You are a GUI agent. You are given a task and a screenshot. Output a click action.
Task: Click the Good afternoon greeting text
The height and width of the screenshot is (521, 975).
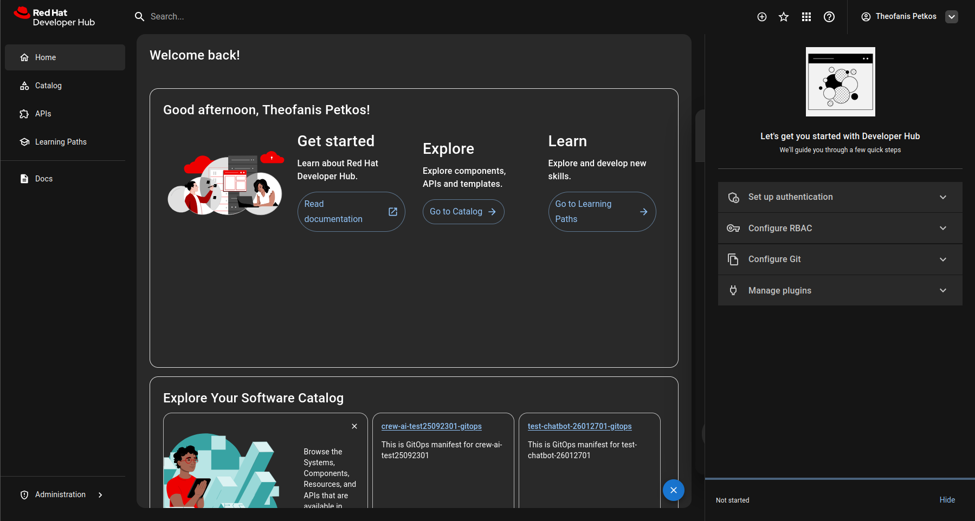tap(267, 110)
